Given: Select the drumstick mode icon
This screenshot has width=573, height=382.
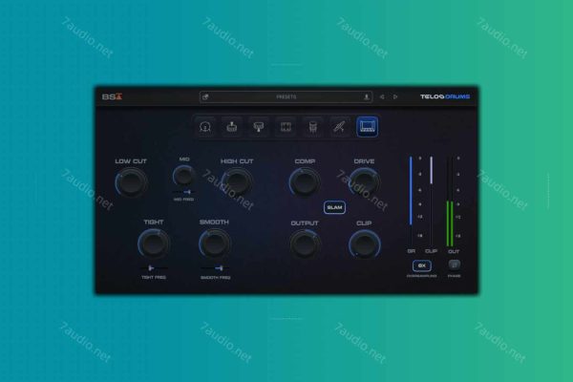Looking at the screenshot, I should pos(339,127).
